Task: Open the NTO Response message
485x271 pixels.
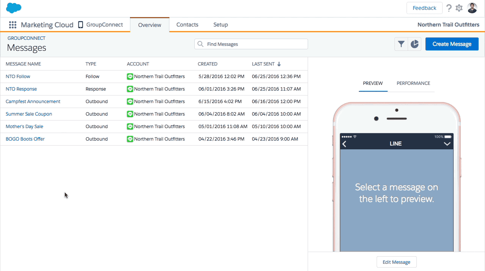Action: click(x=21, y=89)
